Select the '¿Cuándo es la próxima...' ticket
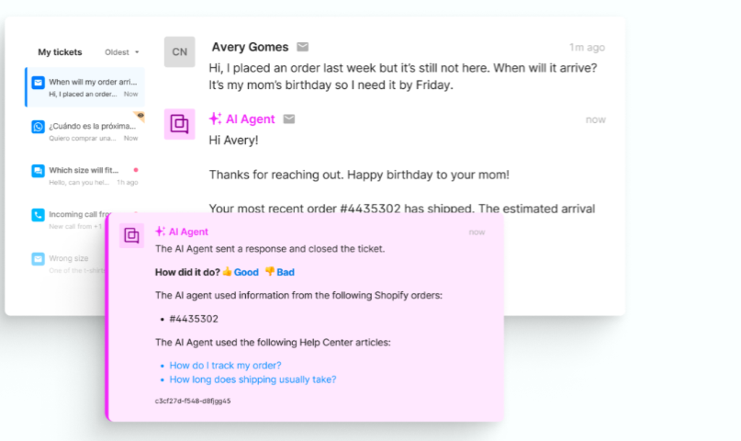 tap(87, 131)
